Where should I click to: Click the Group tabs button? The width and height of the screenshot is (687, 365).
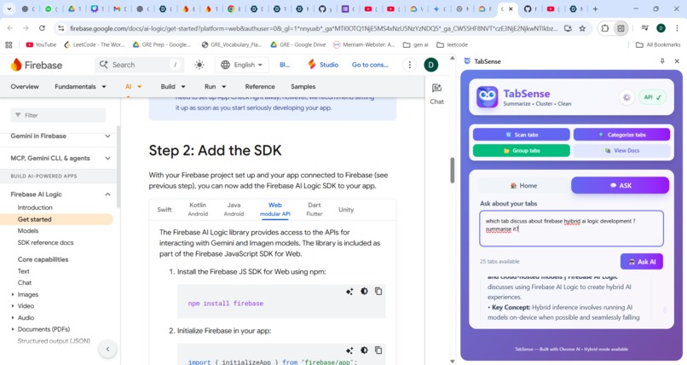(x=522, y=150)
